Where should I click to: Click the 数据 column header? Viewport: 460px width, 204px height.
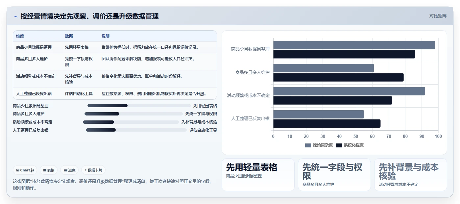pos(69,36)
